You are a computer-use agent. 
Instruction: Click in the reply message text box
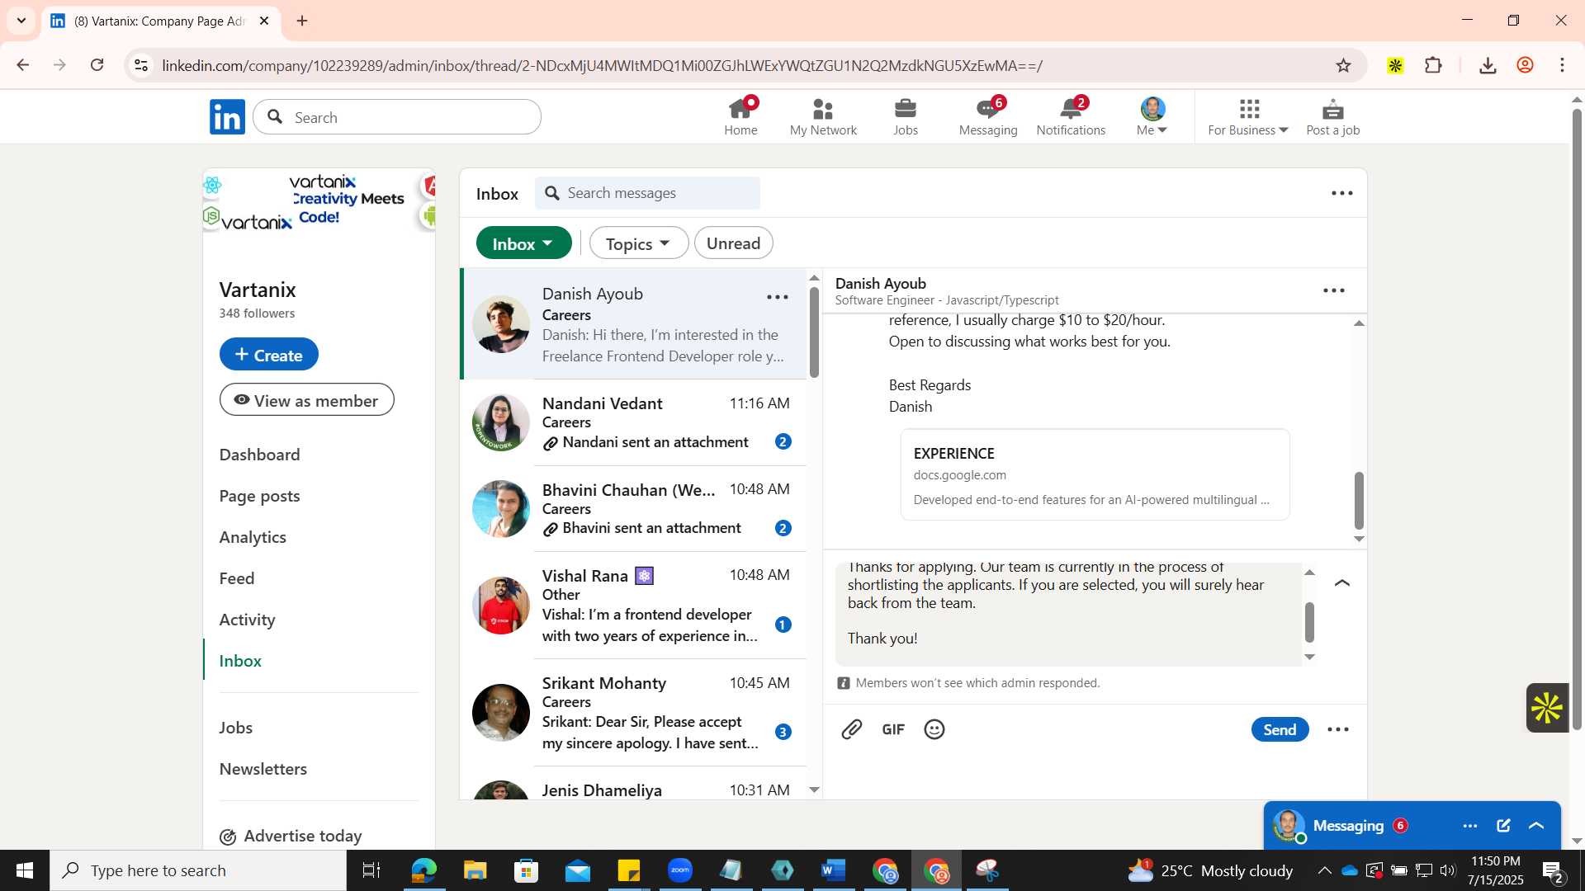[1068, 614]
